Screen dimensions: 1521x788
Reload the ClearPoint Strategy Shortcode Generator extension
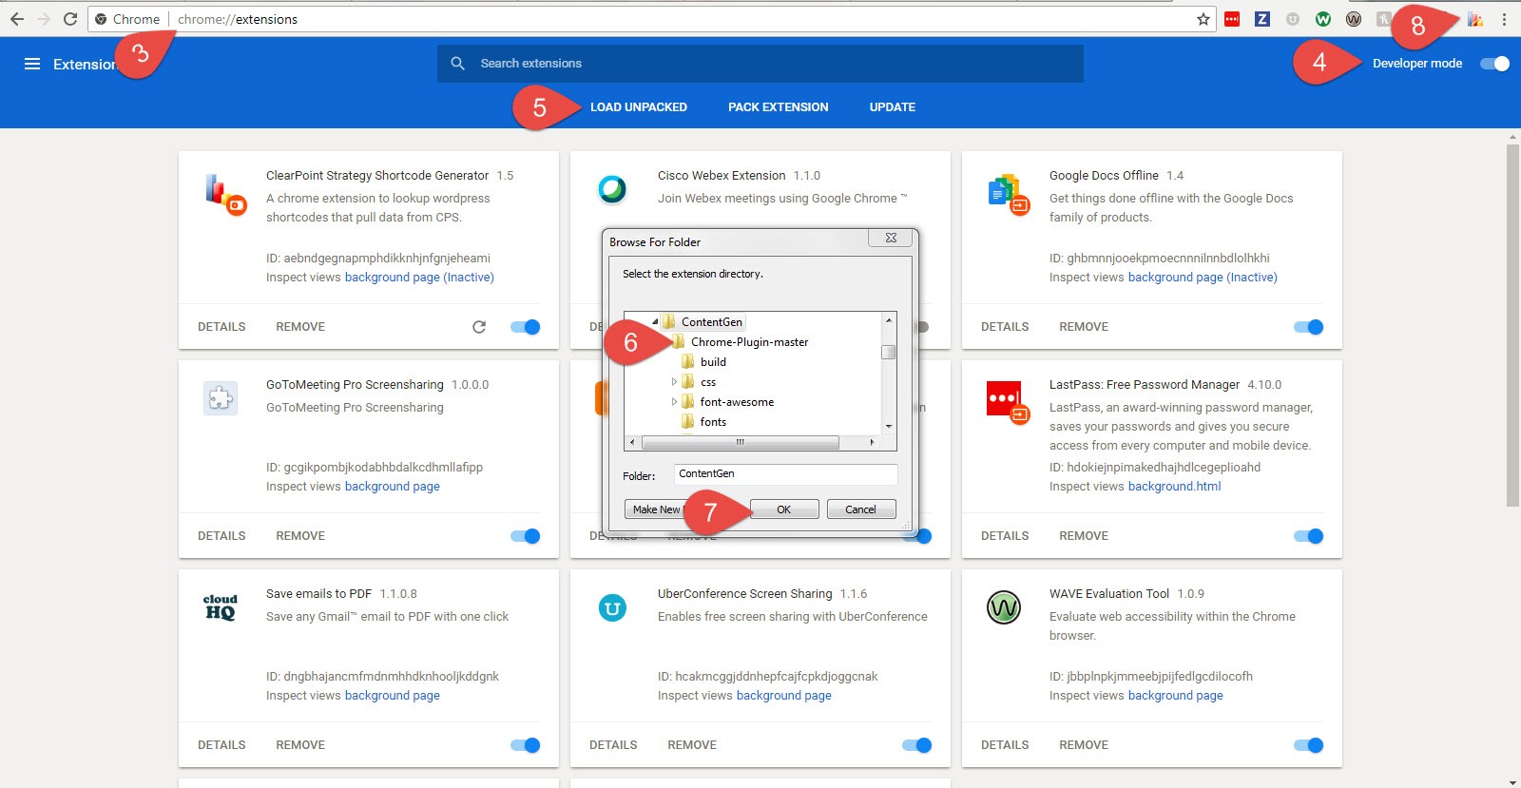tap(479, 327)
